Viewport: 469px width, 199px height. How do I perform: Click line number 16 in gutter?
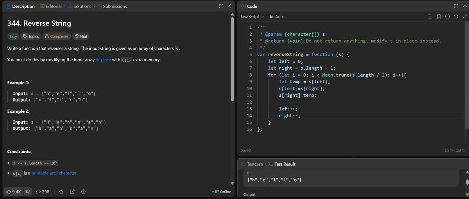[x=249, y=129]
